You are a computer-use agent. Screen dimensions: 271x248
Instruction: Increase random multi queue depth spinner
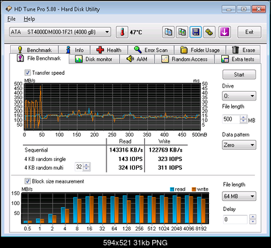pos(86,165)
